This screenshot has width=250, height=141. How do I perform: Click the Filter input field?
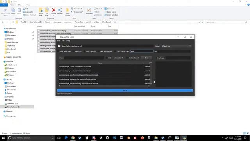pyautogui.click(x=84, y=58)
